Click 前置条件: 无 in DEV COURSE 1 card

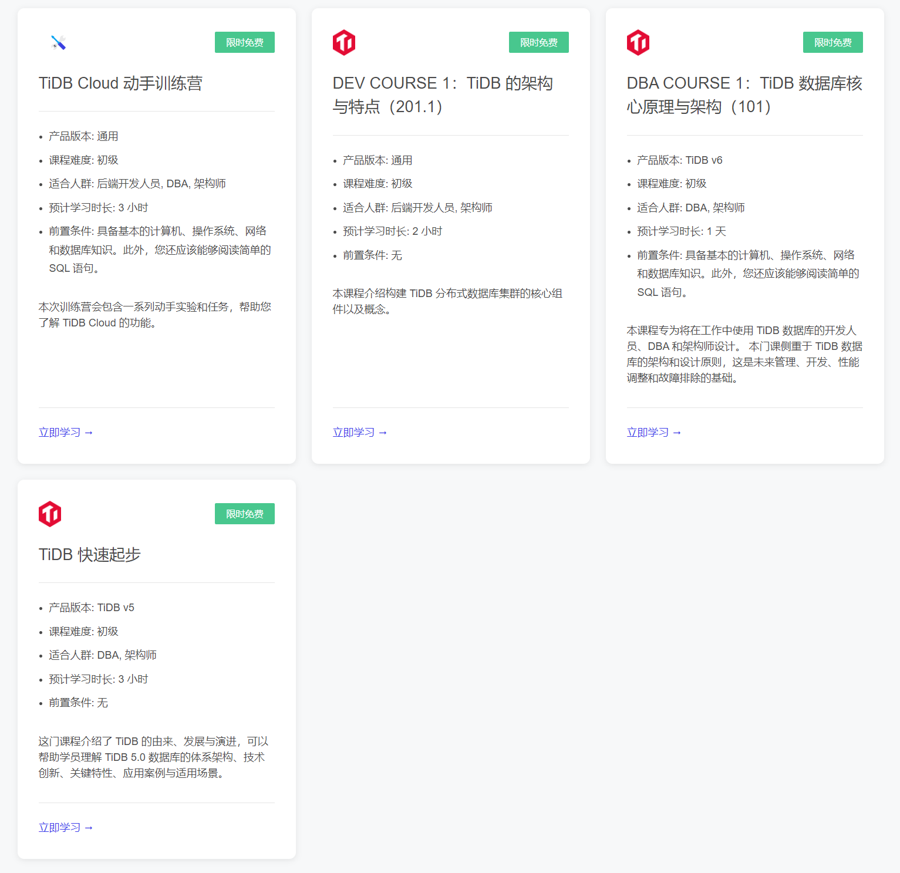pos(373,255)
